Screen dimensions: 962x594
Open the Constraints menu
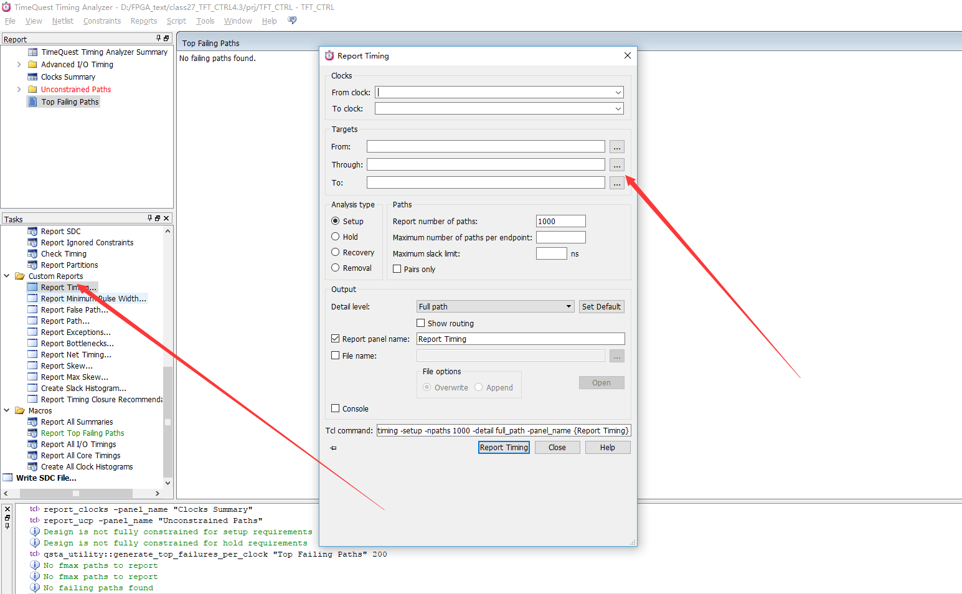point(102,21)
